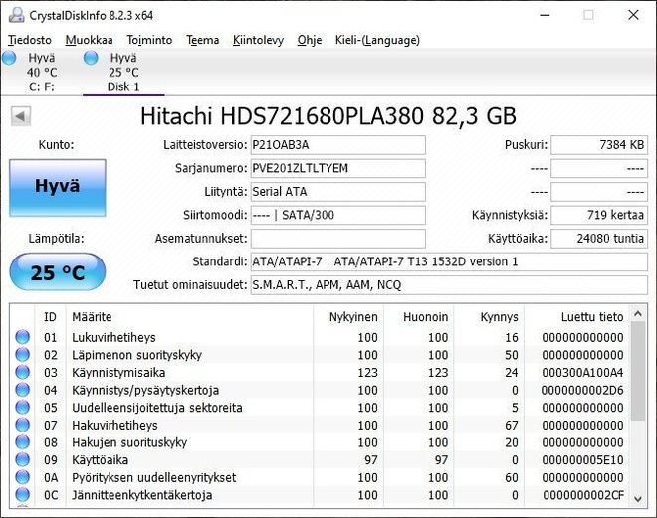Click the previous disk arrow button
The width and height of the screenshot is (657, 518).
(x=21, y=116)
